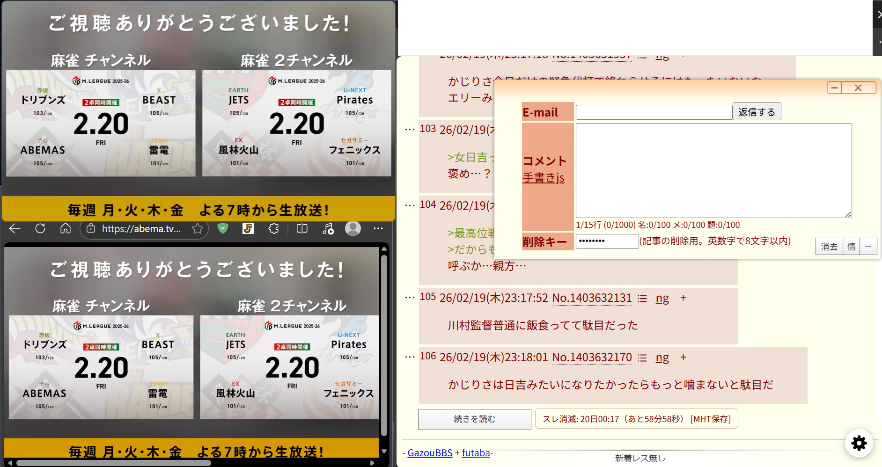
Task: Open the 手書きjs link
Action: tap(543, 178)
